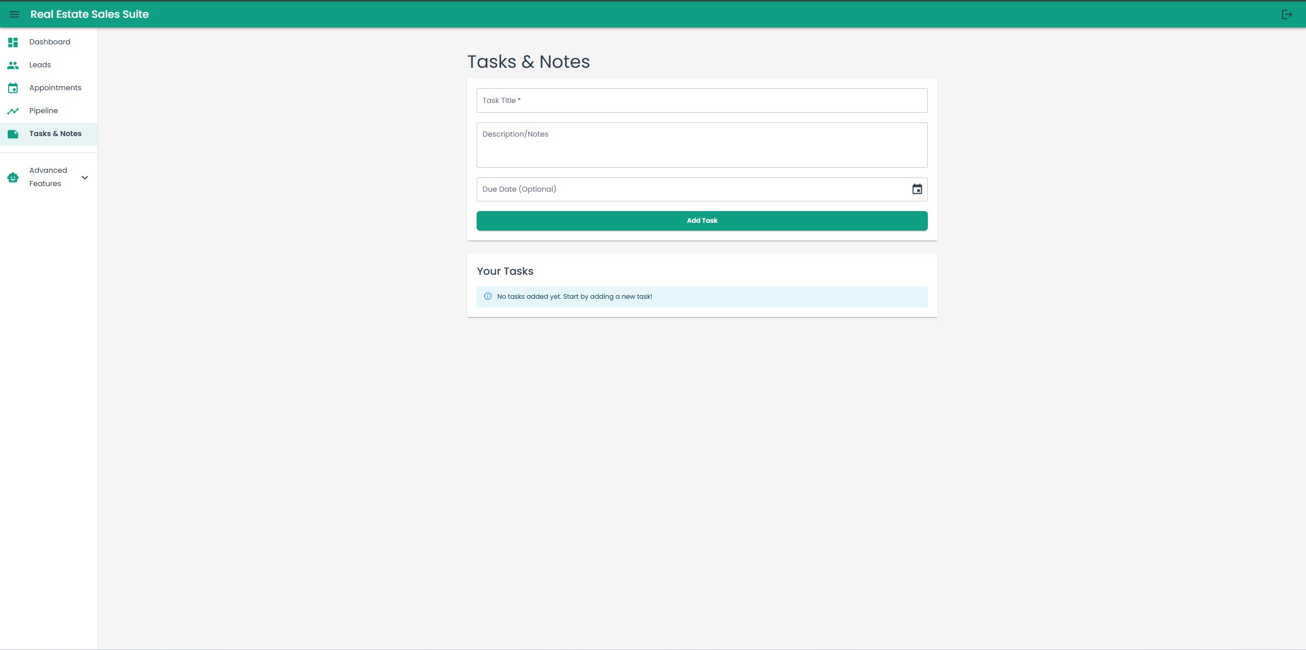Switch to the Pipeline view
This screenshot has width=1306, height=650.
[x=43, y=111]
